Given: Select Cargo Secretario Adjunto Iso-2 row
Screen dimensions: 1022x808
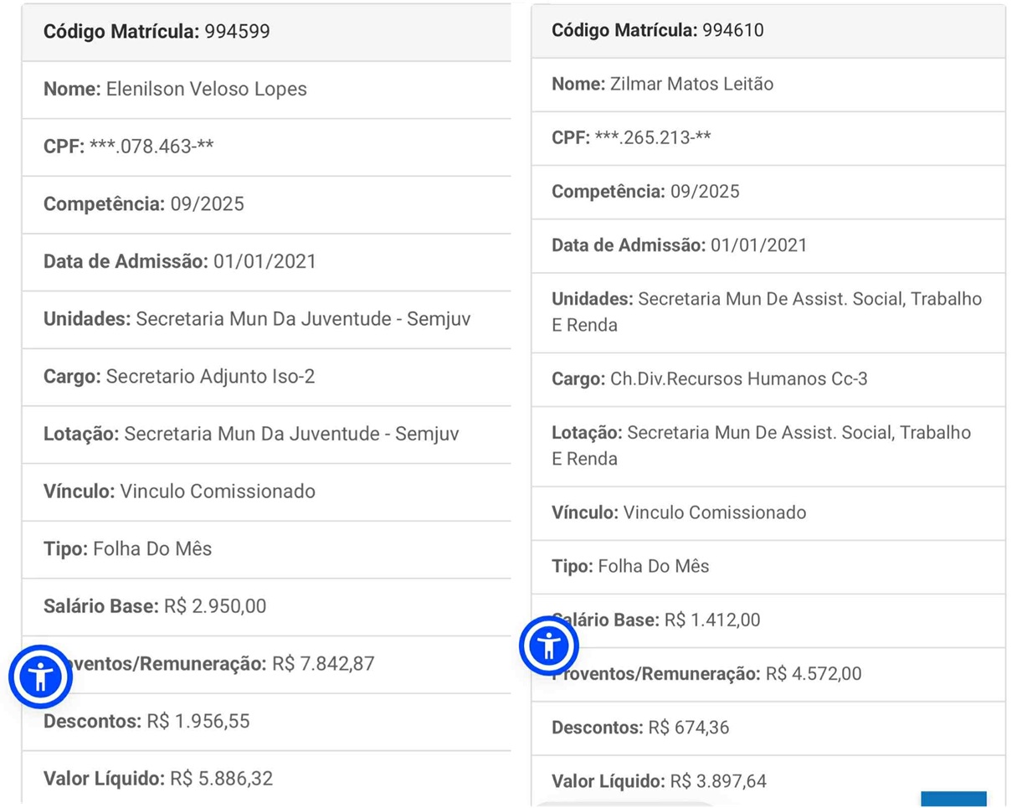Looking at the screenshot, I should point(179,377).
